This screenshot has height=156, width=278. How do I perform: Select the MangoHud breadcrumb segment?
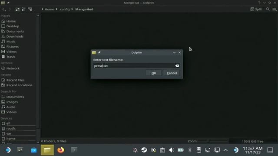click(84, 9)
